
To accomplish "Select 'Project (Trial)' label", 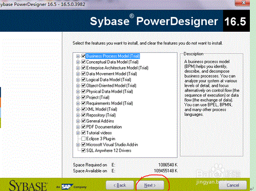I will [98, 97].
